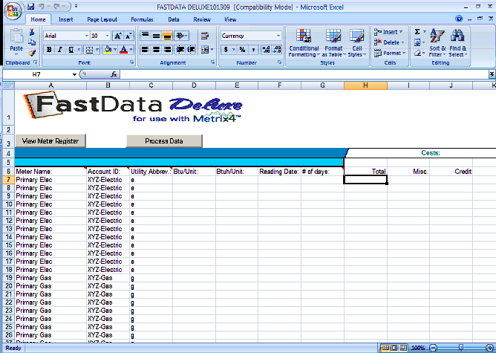Expand the font name dropdown showing Arial
496x353 pixels.
87,36
